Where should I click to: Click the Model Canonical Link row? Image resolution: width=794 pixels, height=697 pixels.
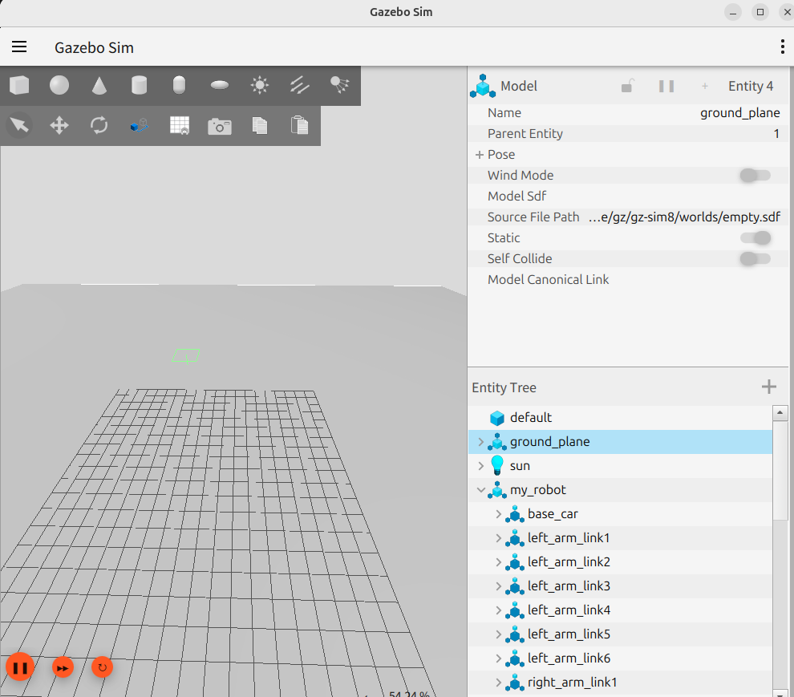pyautogui.click(x=628, y=280)
